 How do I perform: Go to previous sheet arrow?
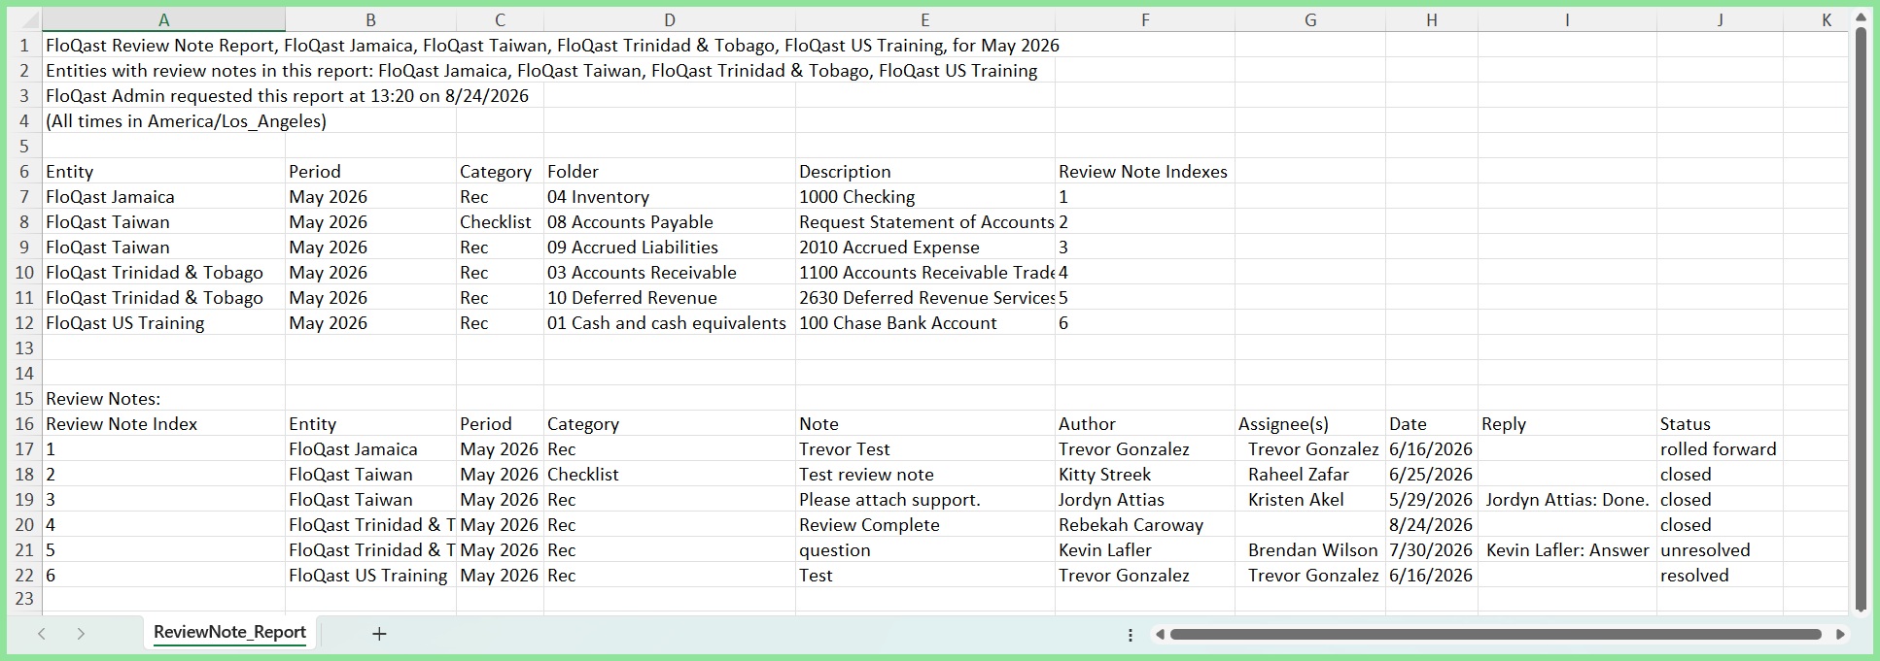point(42,634)
